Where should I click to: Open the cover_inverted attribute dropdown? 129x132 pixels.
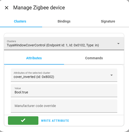(x=64, y=75)
